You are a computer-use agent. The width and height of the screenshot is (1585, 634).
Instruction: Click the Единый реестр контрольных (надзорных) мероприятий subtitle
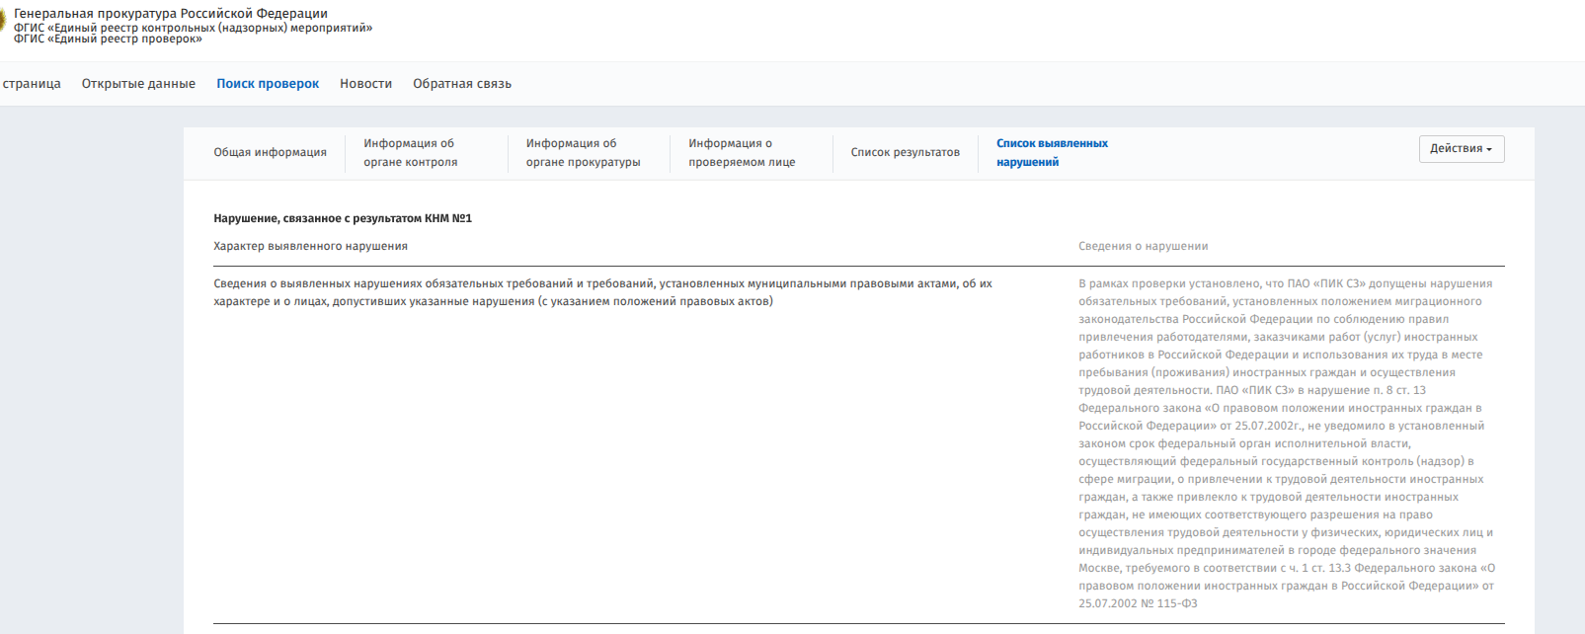pos(193,28)
